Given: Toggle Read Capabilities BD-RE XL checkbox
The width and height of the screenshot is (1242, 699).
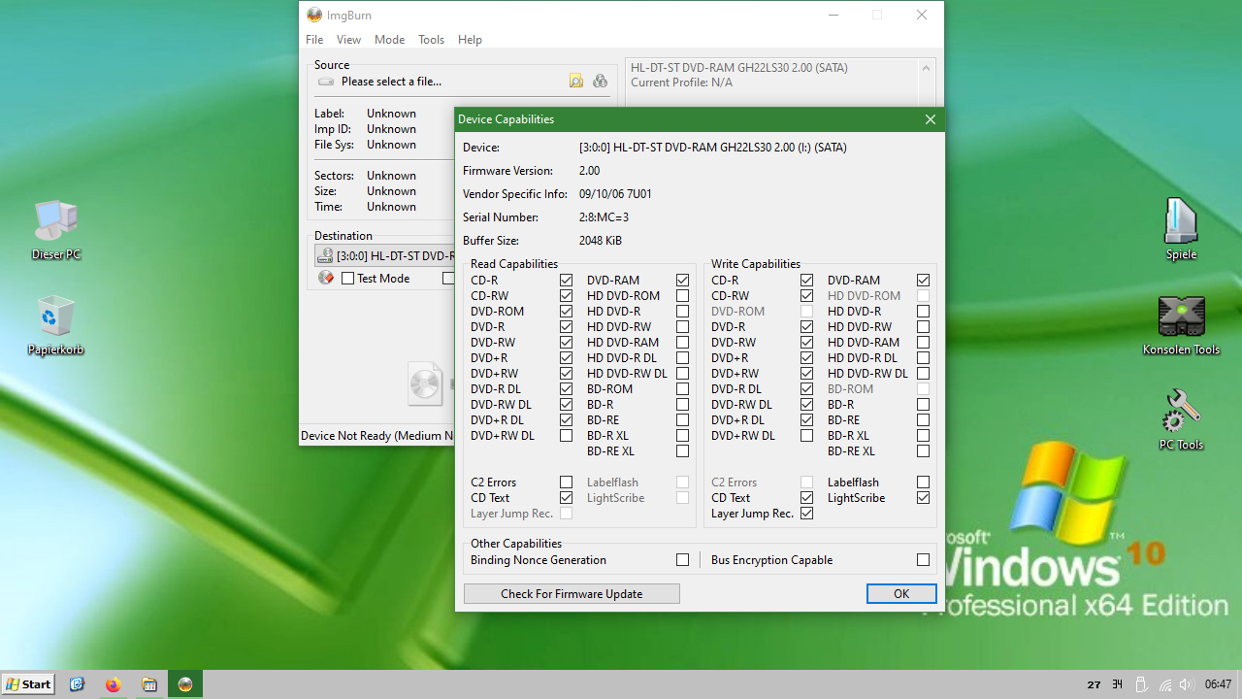Looking at the screenshot, I should tap(682, 451).
